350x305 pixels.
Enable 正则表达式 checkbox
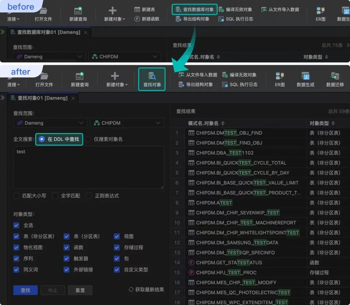[89, 196]
